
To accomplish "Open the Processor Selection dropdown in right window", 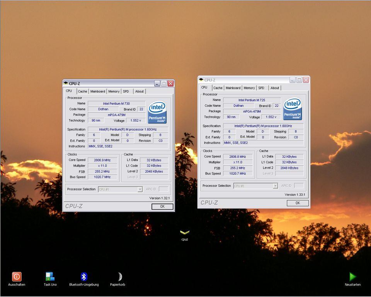I will click(275, 186).
